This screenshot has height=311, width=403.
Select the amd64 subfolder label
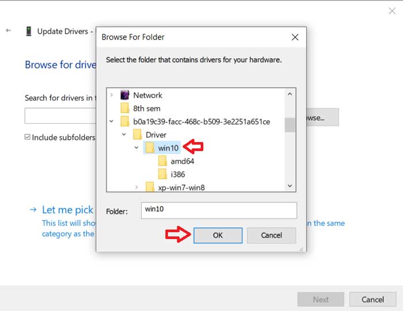pos(183,162)
